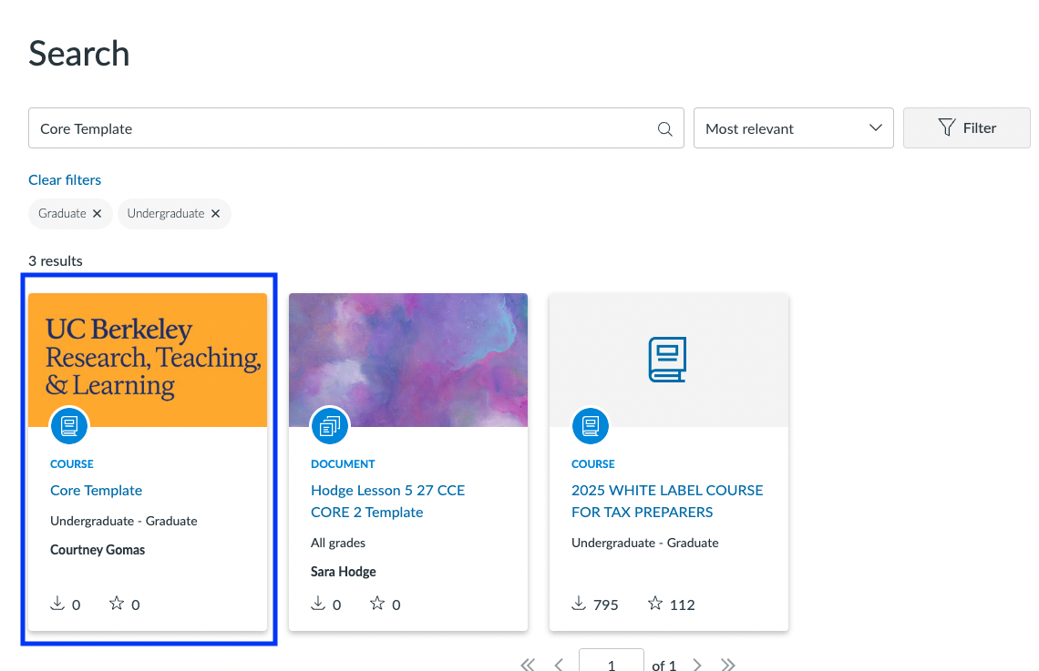The width and height of the screenshot is (1039, 671).
Task: Click the COURSE label on White Label card
Action: pos(593,464)
